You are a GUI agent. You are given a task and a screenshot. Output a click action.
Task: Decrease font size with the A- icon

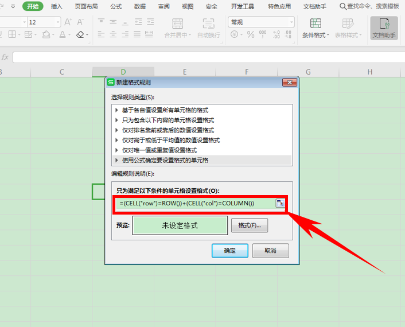[x=80, y=22]
